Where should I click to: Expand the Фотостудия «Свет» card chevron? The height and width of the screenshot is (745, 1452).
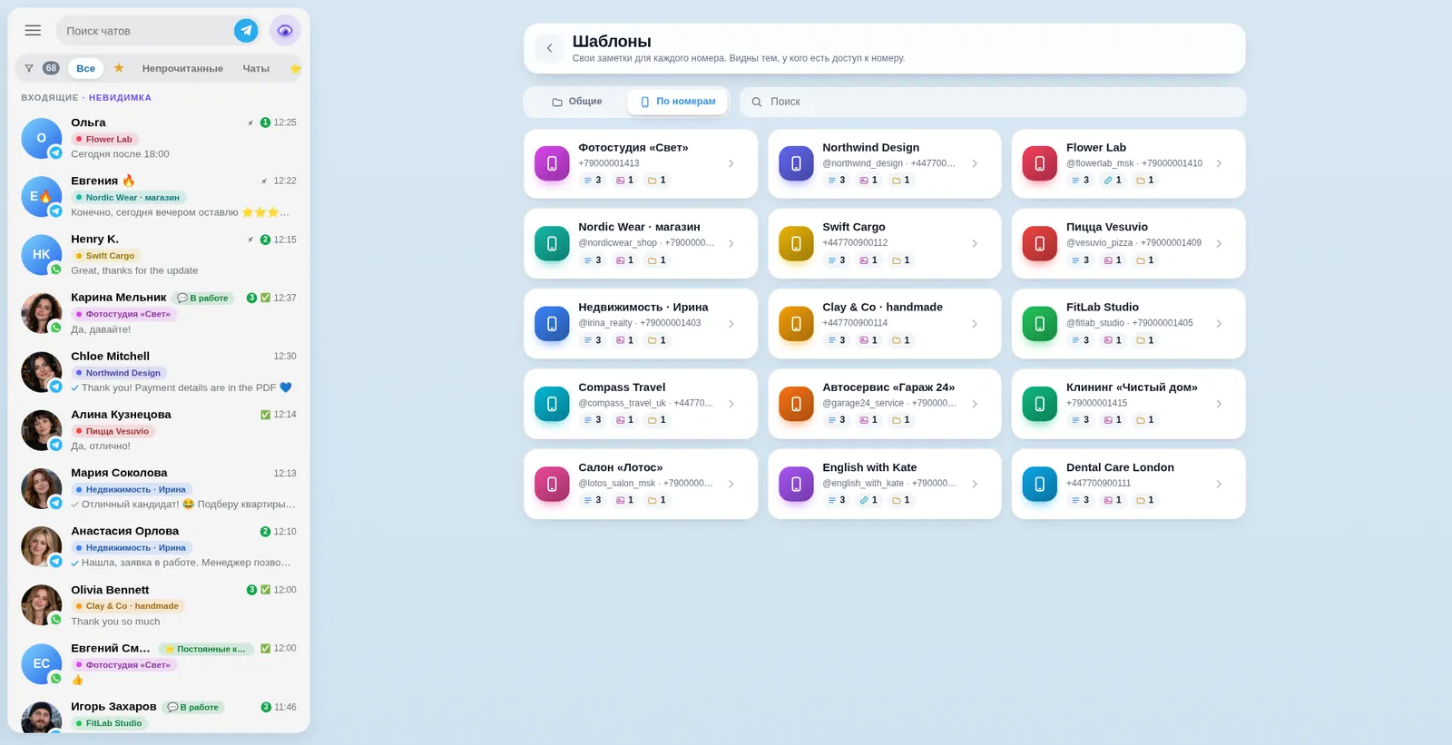[x=731, y=163]
